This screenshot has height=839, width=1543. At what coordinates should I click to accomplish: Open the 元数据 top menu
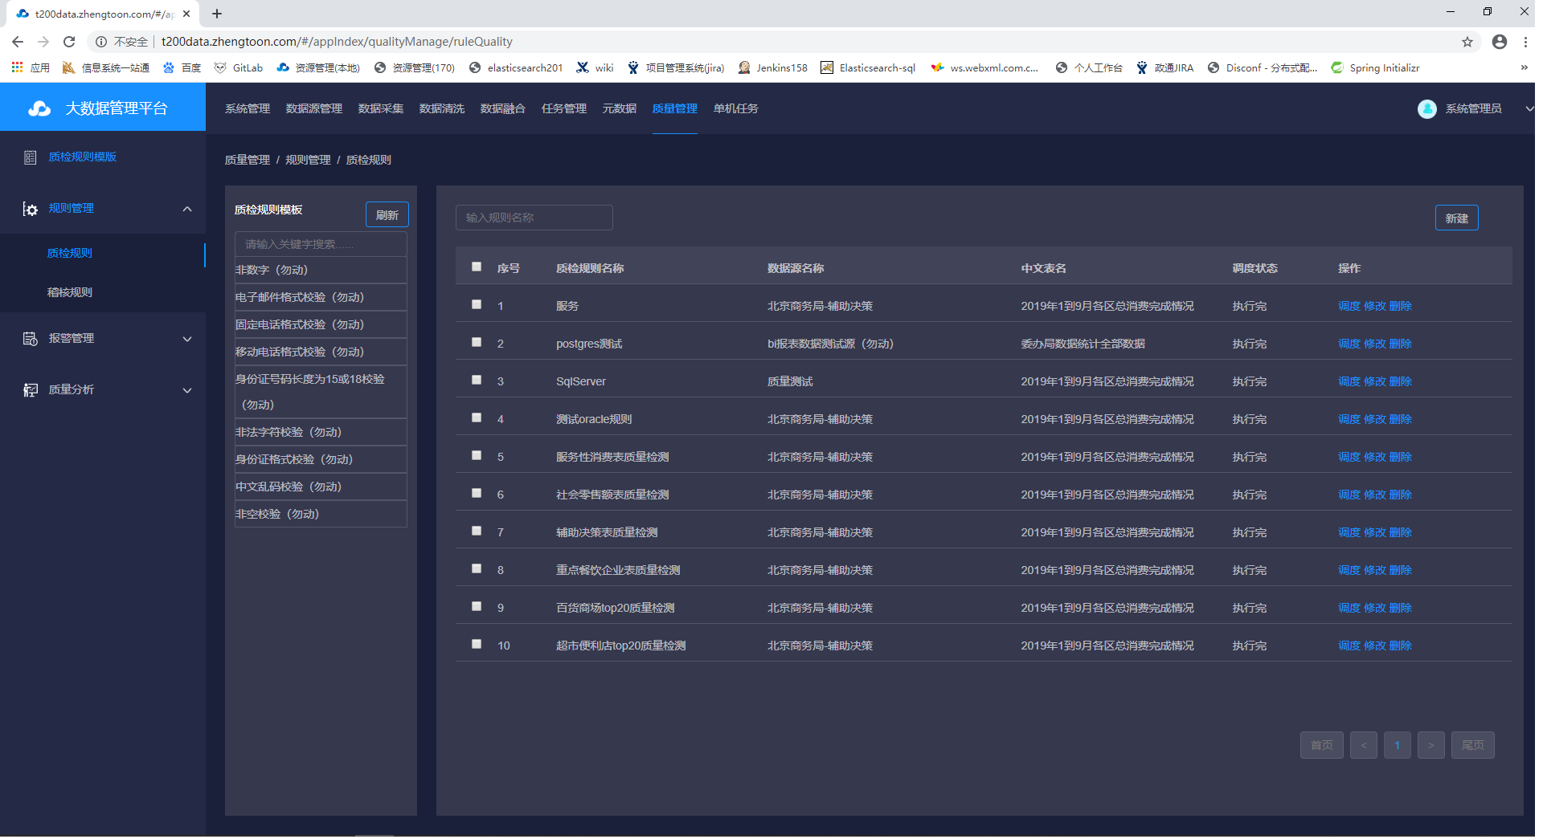620,108
